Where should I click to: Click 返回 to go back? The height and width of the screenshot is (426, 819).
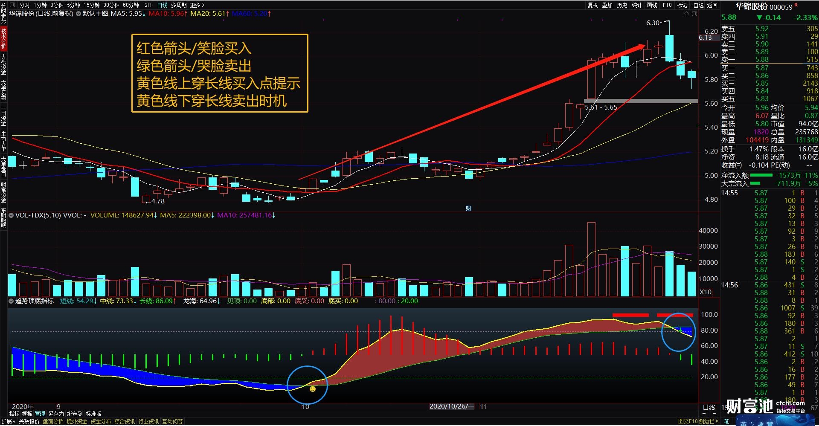pyautogui.click(x=712, y=5)
